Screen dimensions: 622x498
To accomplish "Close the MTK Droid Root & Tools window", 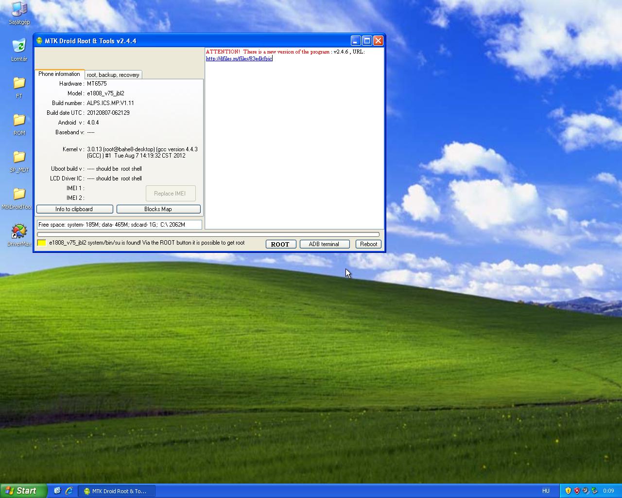I will [378, 41].
